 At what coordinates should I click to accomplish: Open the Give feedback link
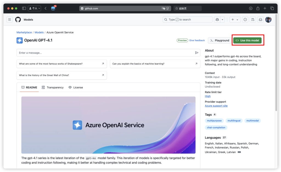[x=197, y=40]
